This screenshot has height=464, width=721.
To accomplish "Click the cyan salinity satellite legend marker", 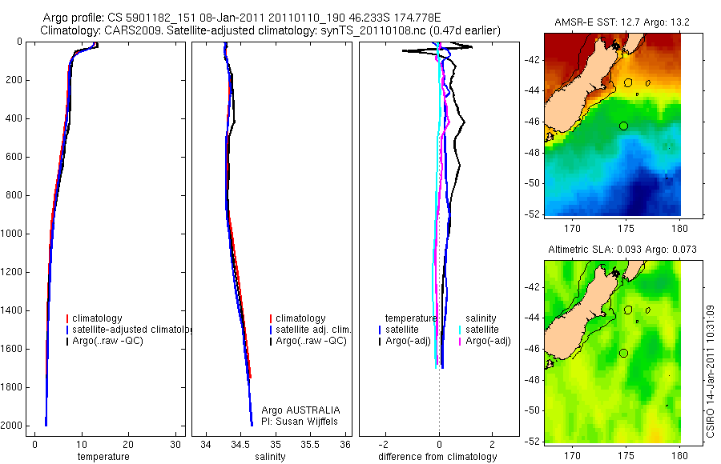I will [460, 330].
